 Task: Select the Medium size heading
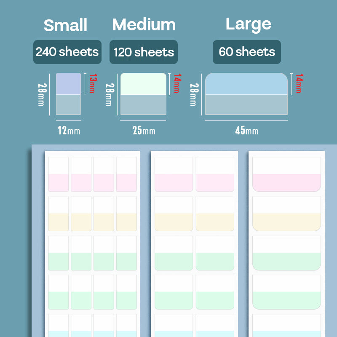(144, 25)
